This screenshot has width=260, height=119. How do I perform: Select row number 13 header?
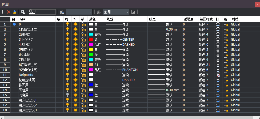5,85
